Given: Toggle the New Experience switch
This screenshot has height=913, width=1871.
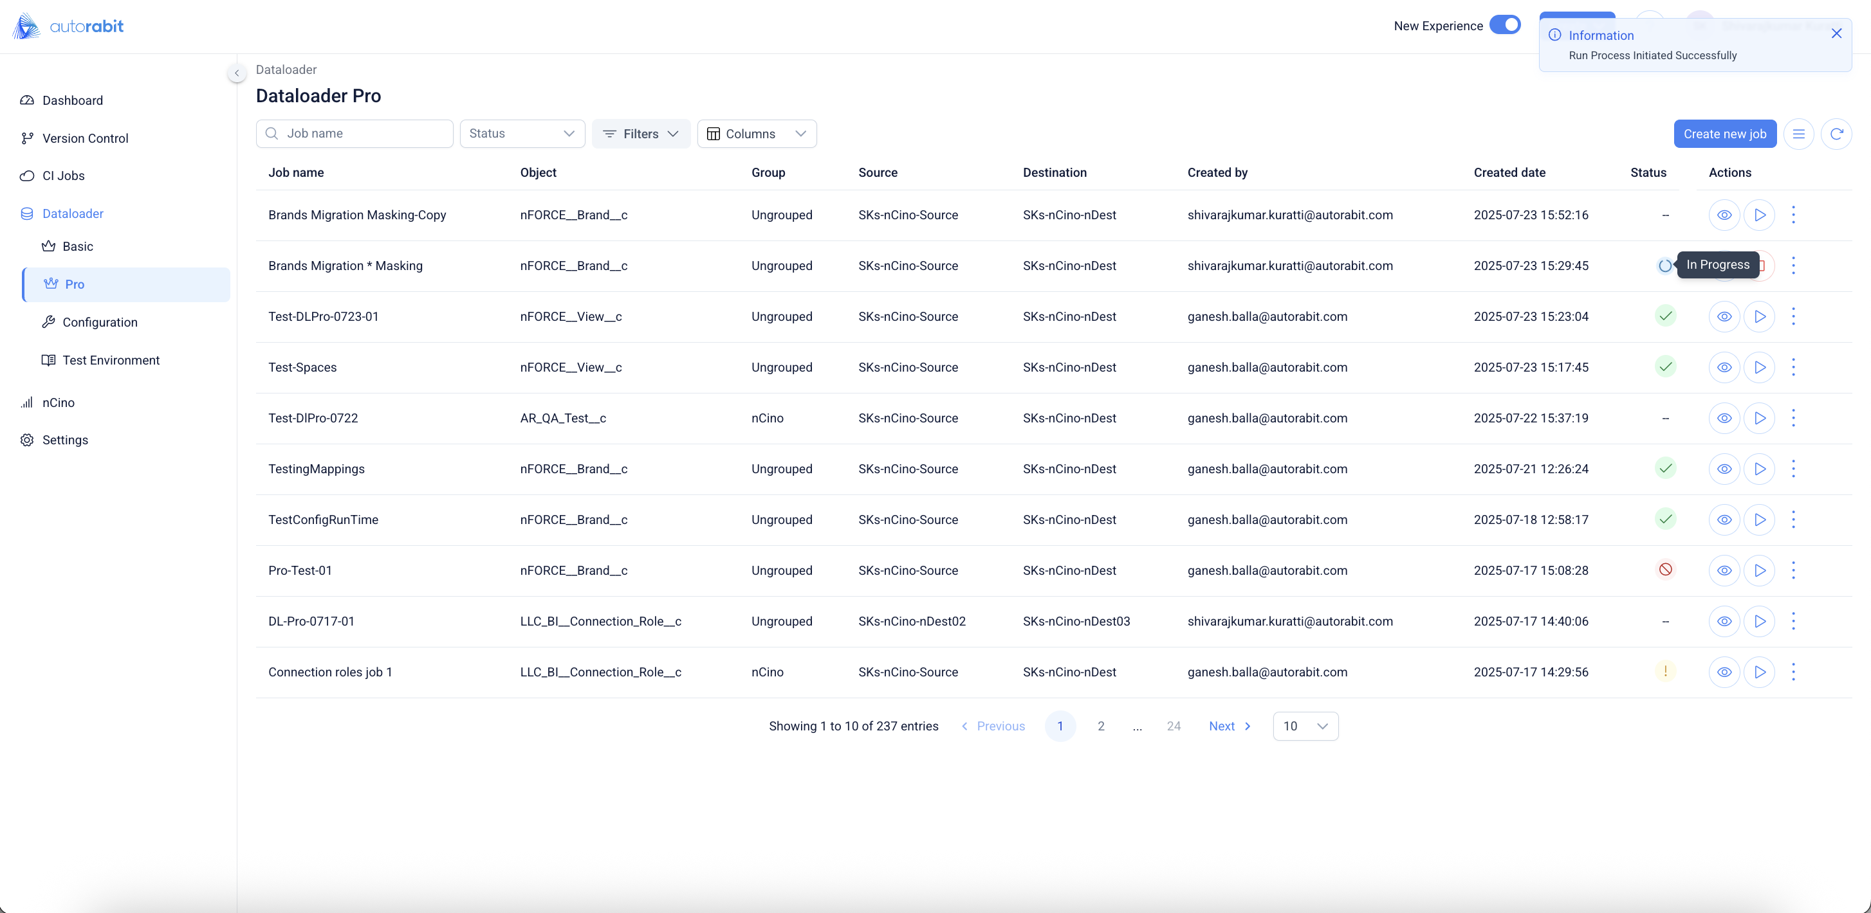Looking at the screenshot, I should point(1504,24).
